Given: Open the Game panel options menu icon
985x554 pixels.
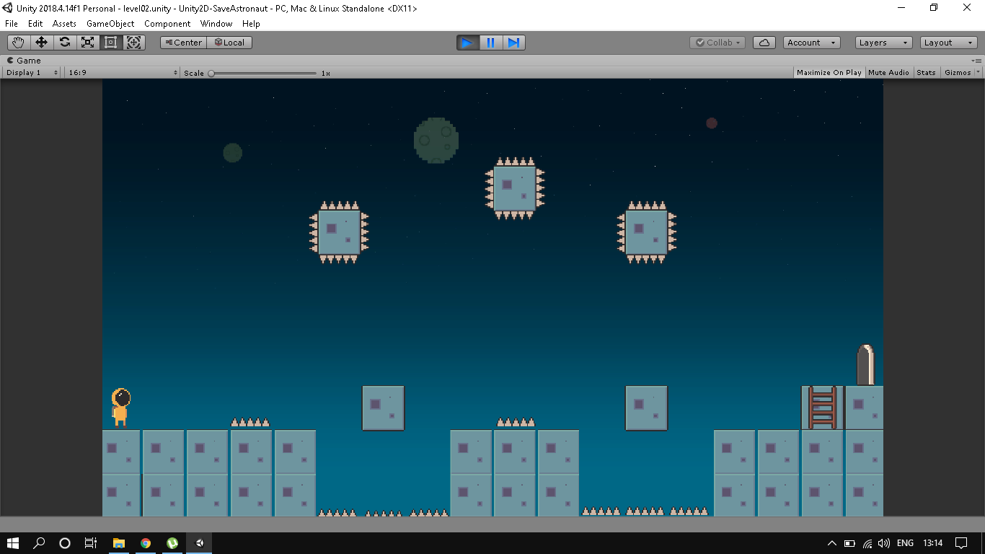Looking at the screenshot, I should click(976, 61).
